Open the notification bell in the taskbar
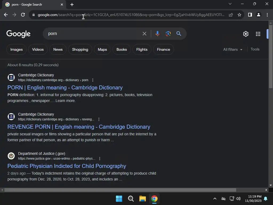The image size is (273, 205). [x=266, y=199]
